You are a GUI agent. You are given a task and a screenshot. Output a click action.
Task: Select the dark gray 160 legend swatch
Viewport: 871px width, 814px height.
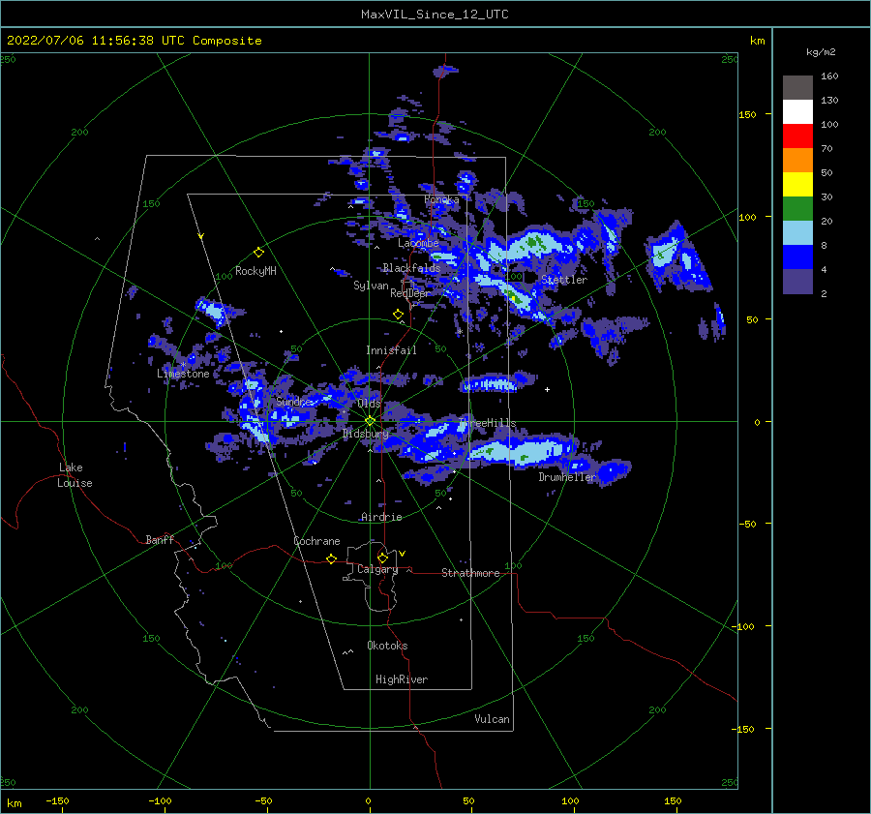click(x=797, y=87)
